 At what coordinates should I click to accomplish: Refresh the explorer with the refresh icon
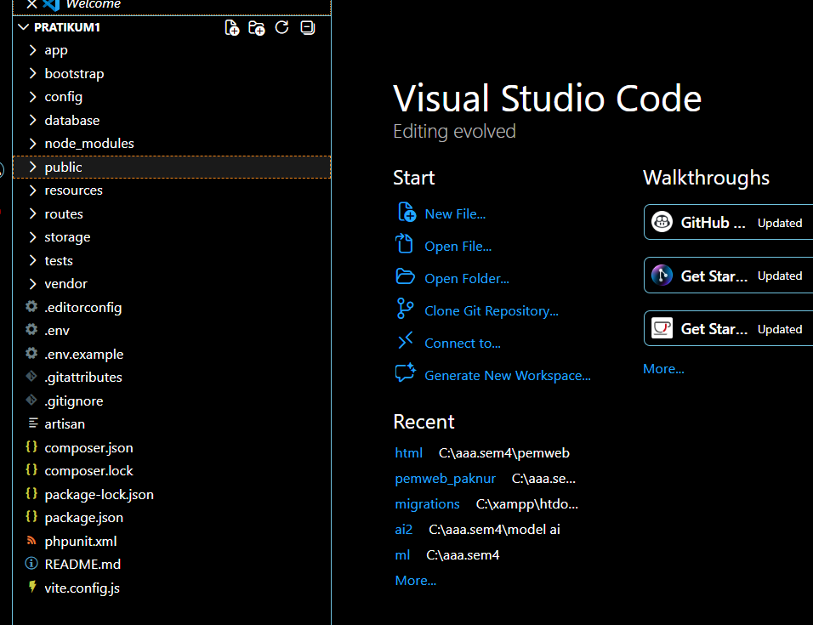(281, 27)
